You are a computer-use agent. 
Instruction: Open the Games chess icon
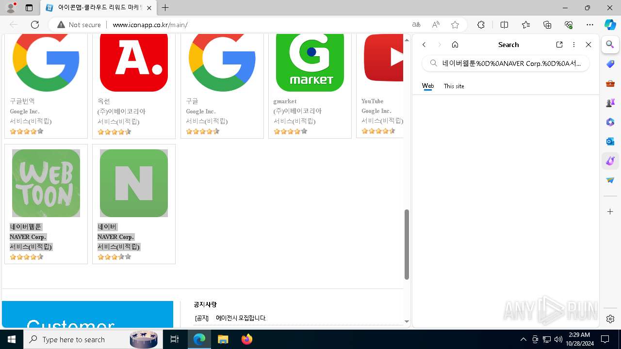pyautogui.click(x=610, y=103)
